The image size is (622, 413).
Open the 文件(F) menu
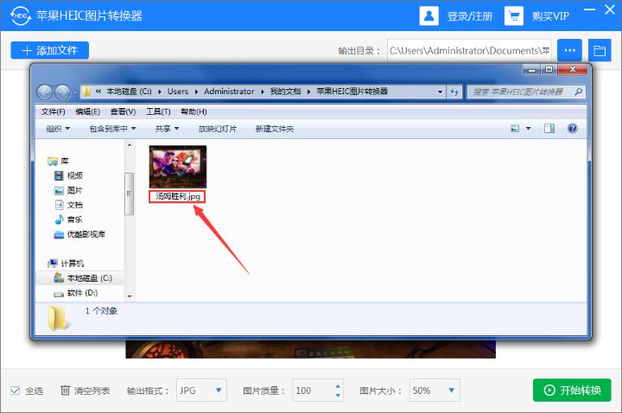click(54, 111)
